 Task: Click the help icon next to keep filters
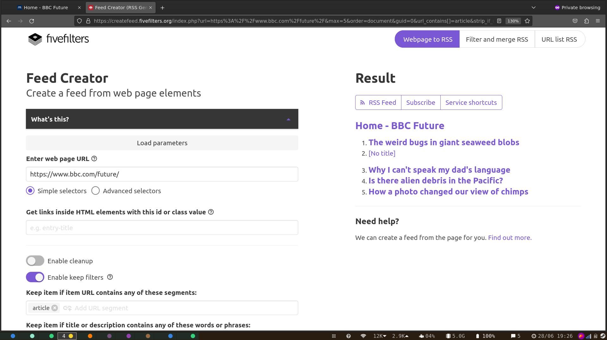[x=110, y=277]
